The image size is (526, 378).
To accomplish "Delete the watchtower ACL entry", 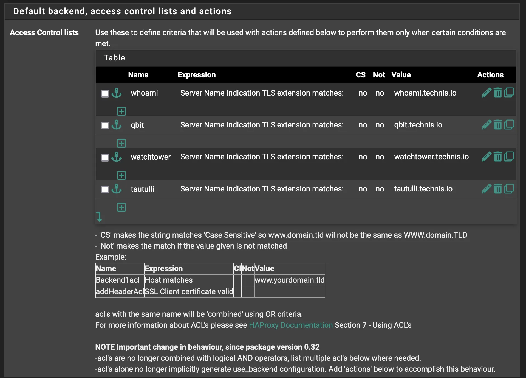I will pyautogui.click(x=498, y=156).
